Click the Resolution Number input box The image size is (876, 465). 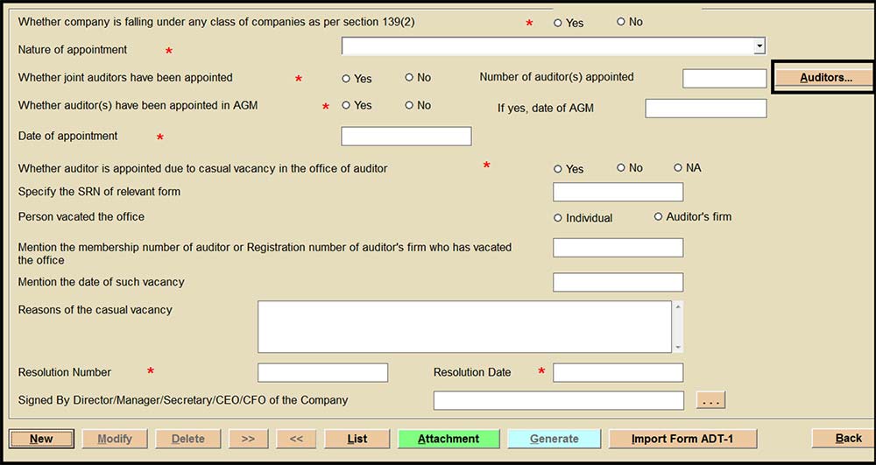click(322, 373)
